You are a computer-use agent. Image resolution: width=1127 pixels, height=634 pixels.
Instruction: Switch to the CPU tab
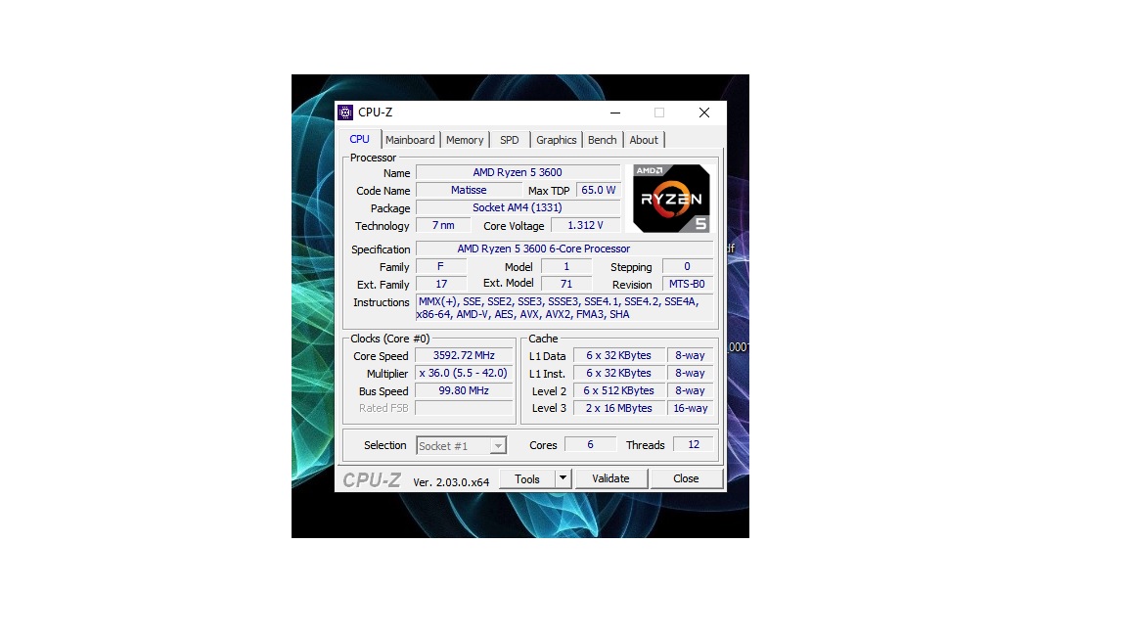click(x=359, y=140)
